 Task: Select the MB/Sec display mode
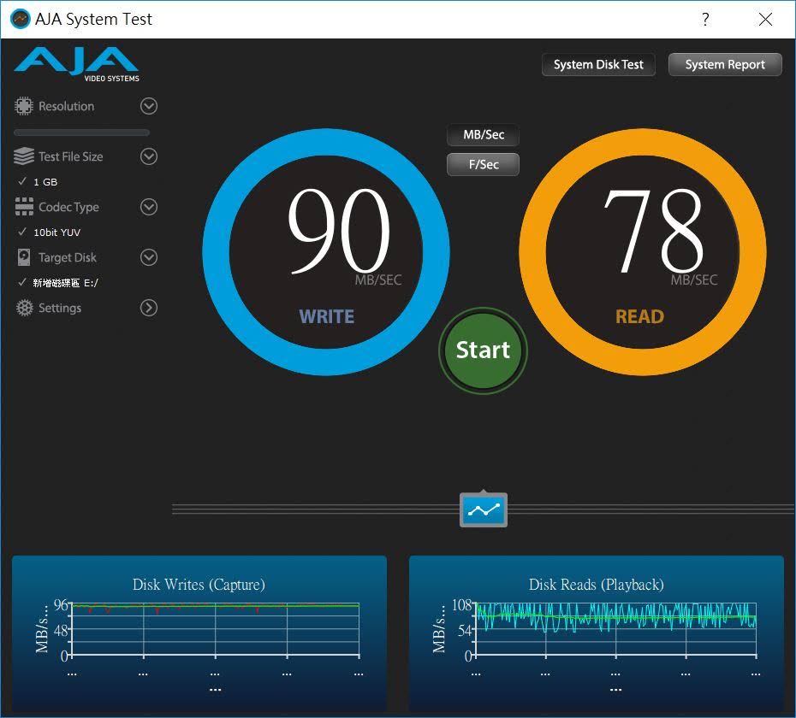tap(484, 135)
